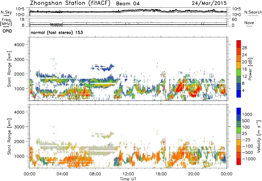Click the date '24/Mar/2015'

(209, 3)
